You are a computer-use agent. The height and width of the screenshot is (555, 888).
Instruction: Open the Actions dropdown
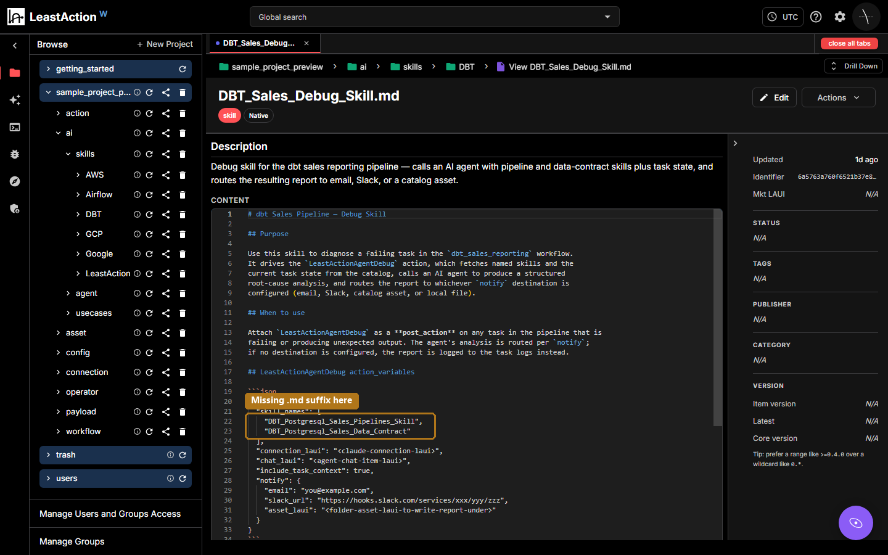pyautogui.click(x=838, y=97)
